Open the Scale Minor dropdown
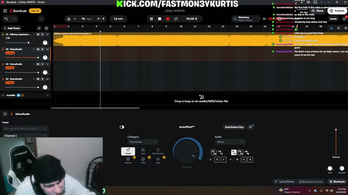The width and height of the screenshot is (348, 195). [230, 142]
